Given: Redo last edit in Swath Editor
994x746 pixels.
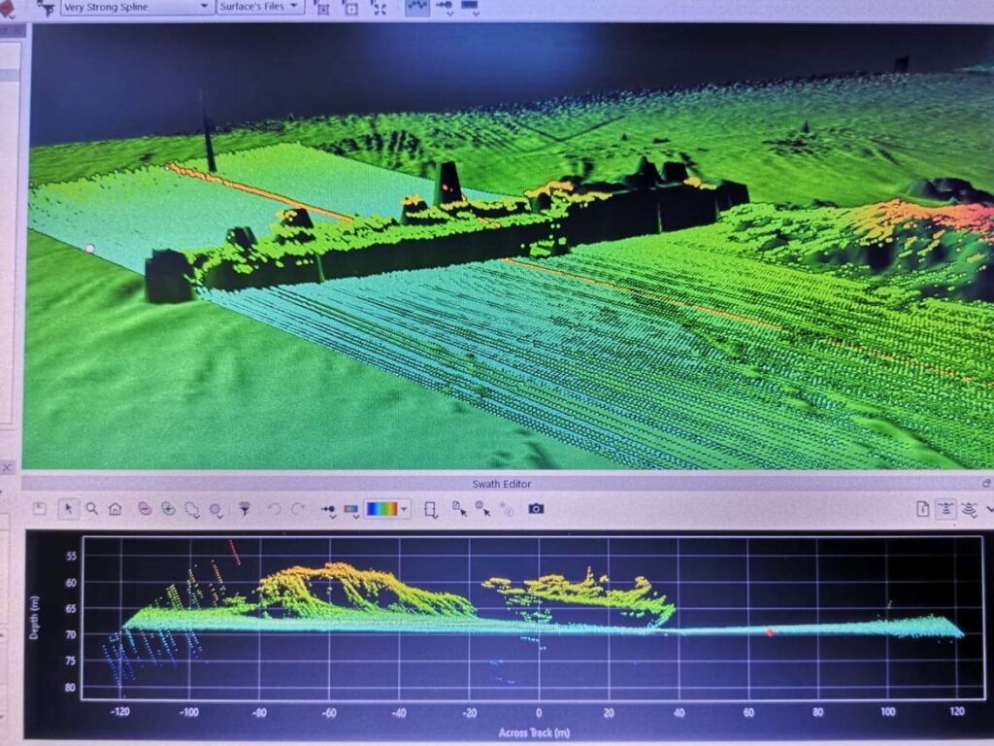Looking at the screenshot, I should [297, 509].
